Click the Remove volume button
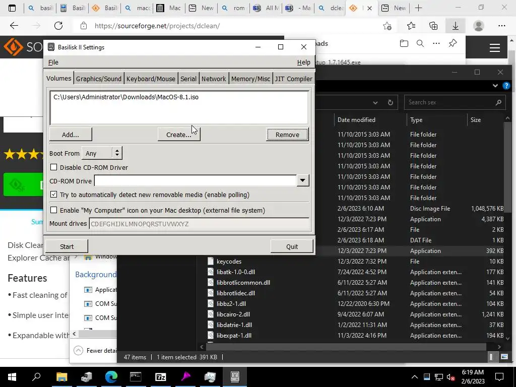The image size is (516, 387). [x=287, y=135]
